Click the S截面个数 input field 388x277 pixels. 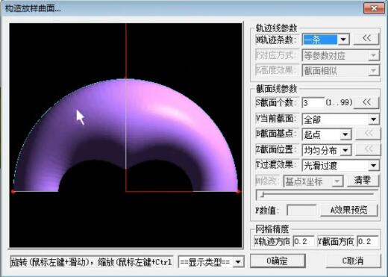pyautogui.click(x=313, y=102)
